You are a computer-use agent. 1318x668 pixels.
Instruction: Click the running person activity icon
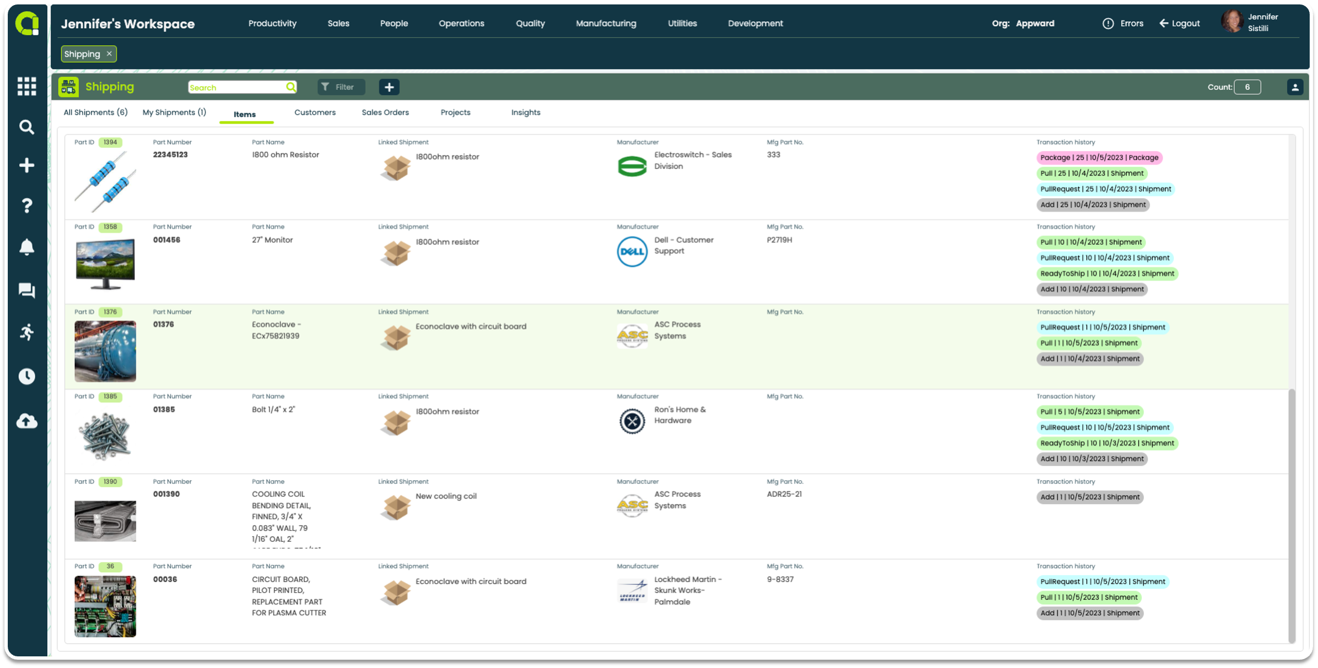tap(27, 332)
